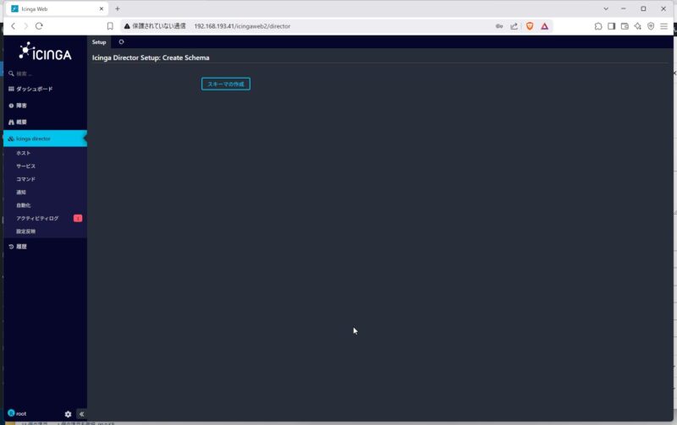Click the browser forward arrow
Image resolution: width=677 pixels, height=425 pixels.
pos(25,26)
